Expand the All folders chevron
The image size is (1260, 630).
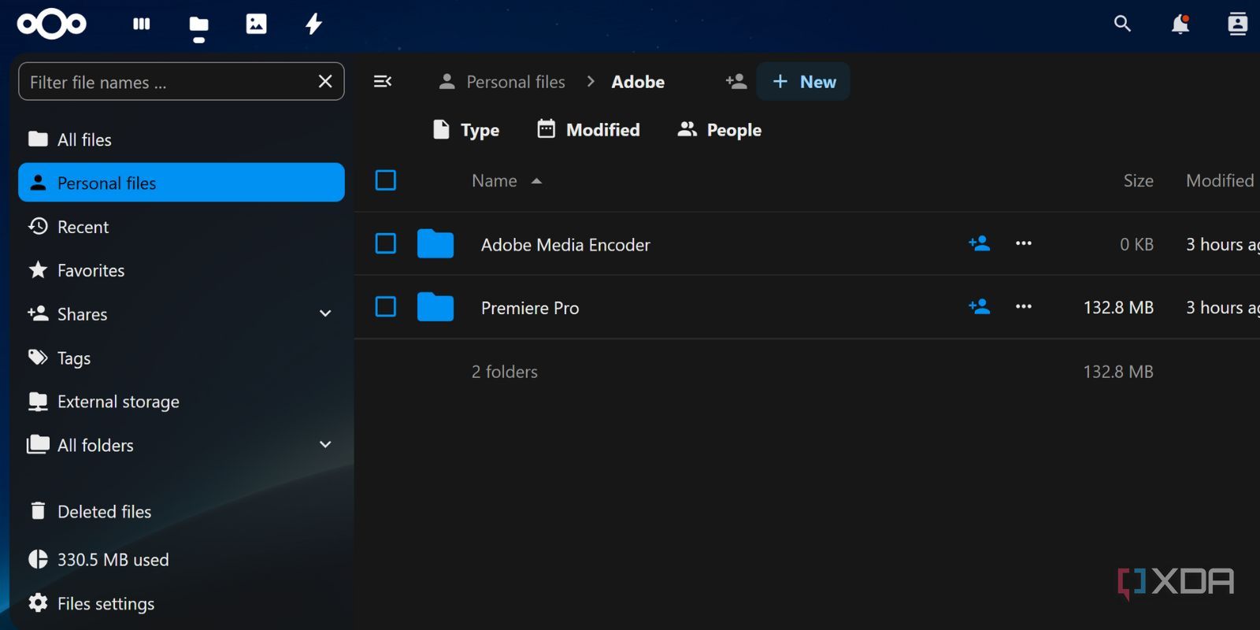(325, 444)
